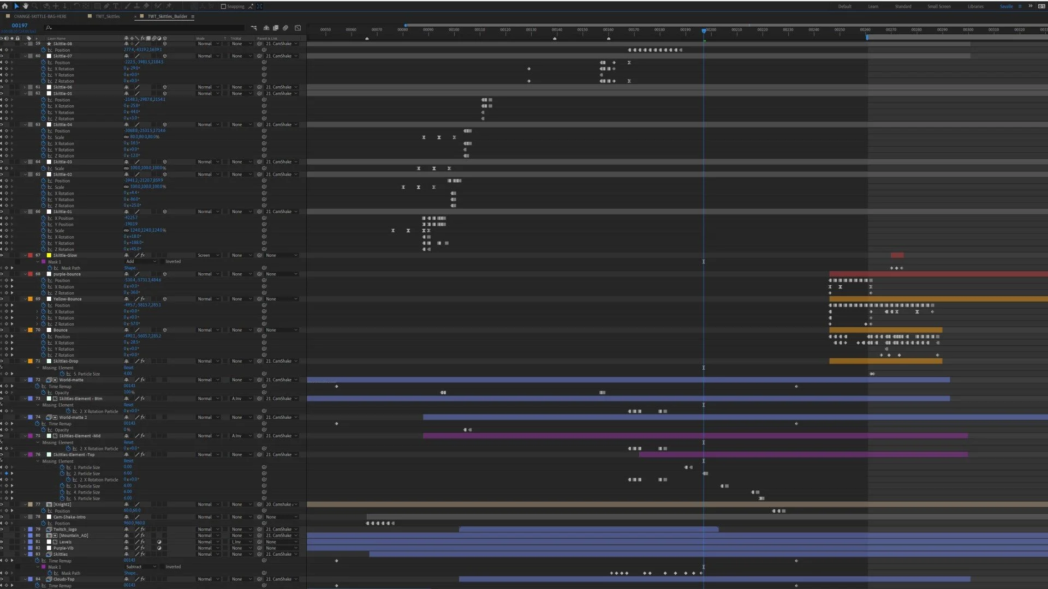Enable the Snapping checkbox
The height and width of the screenshot is (589, 1048).
[223, 7]
